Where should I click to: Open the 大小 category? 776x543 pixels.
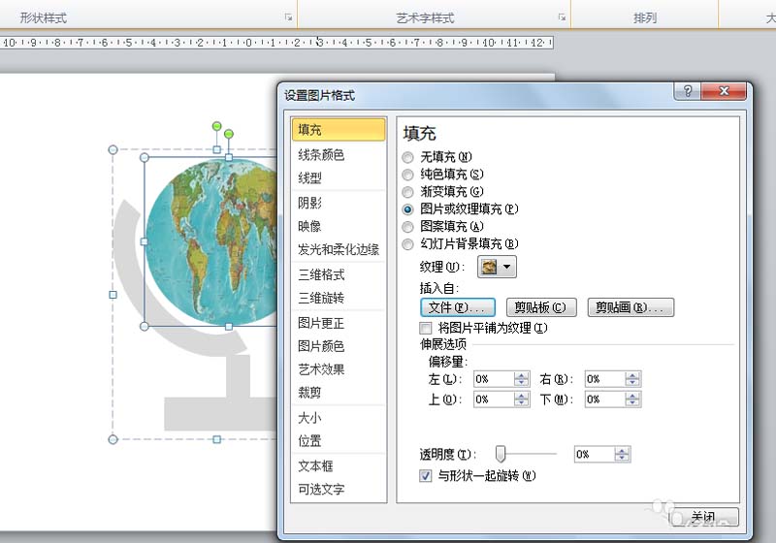click(x=339, y=418)
